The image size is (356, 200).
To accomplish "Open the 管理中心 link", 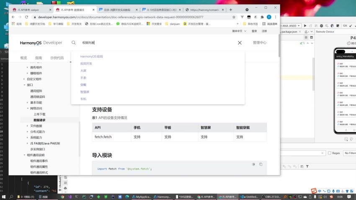I will [260, 43].
